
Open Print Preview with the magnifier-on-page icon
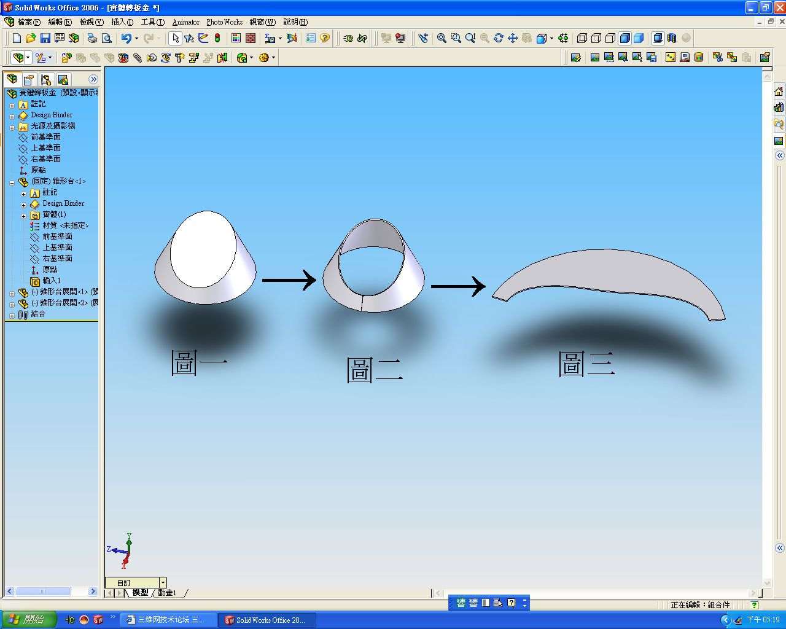click(x=106, y=38)
